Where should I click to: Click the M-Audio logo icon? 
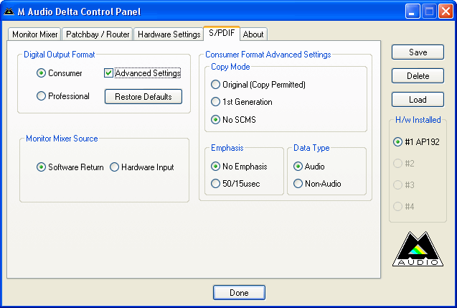(420, 249)
